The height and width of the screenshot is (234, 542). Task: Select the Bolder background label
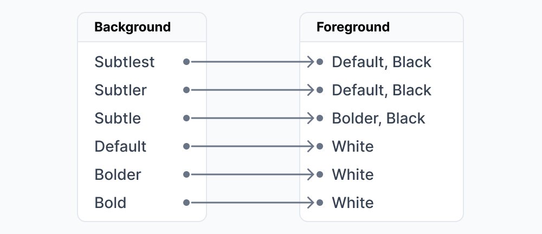click(118, 174)
